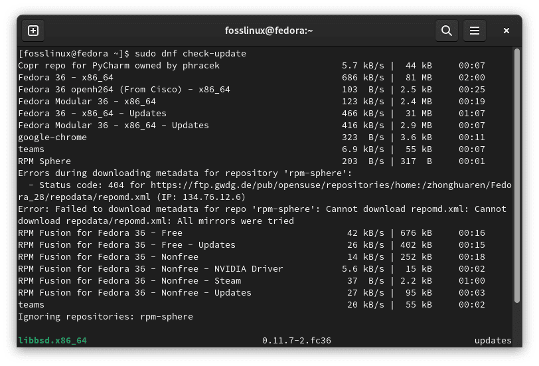Viewport: 539px width, 366px height.
Task: Click the Fedora Modular 36 - Updates line
Action: point(113,126)
